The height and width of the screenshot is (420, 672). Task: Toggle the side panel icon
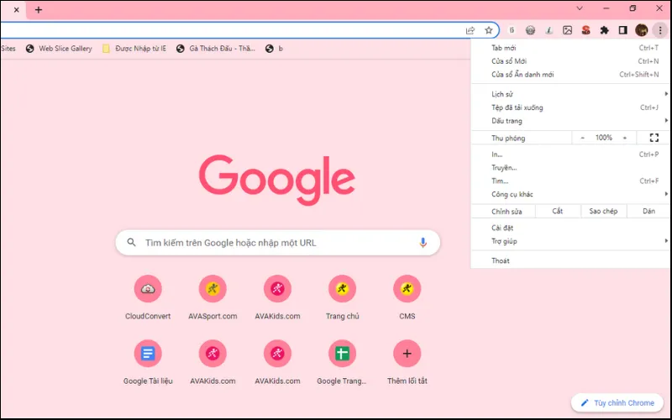pyautogui.click(x=622, y=30)
